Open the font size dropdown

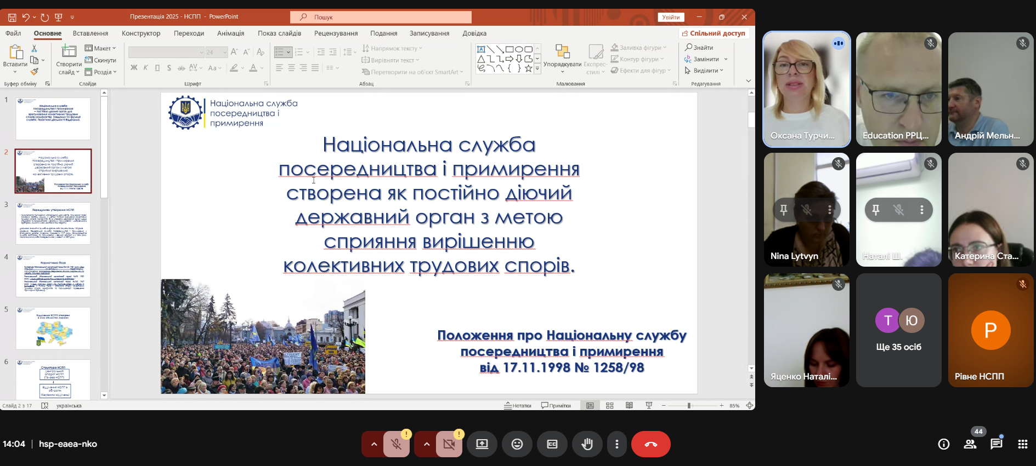[224, 53]
